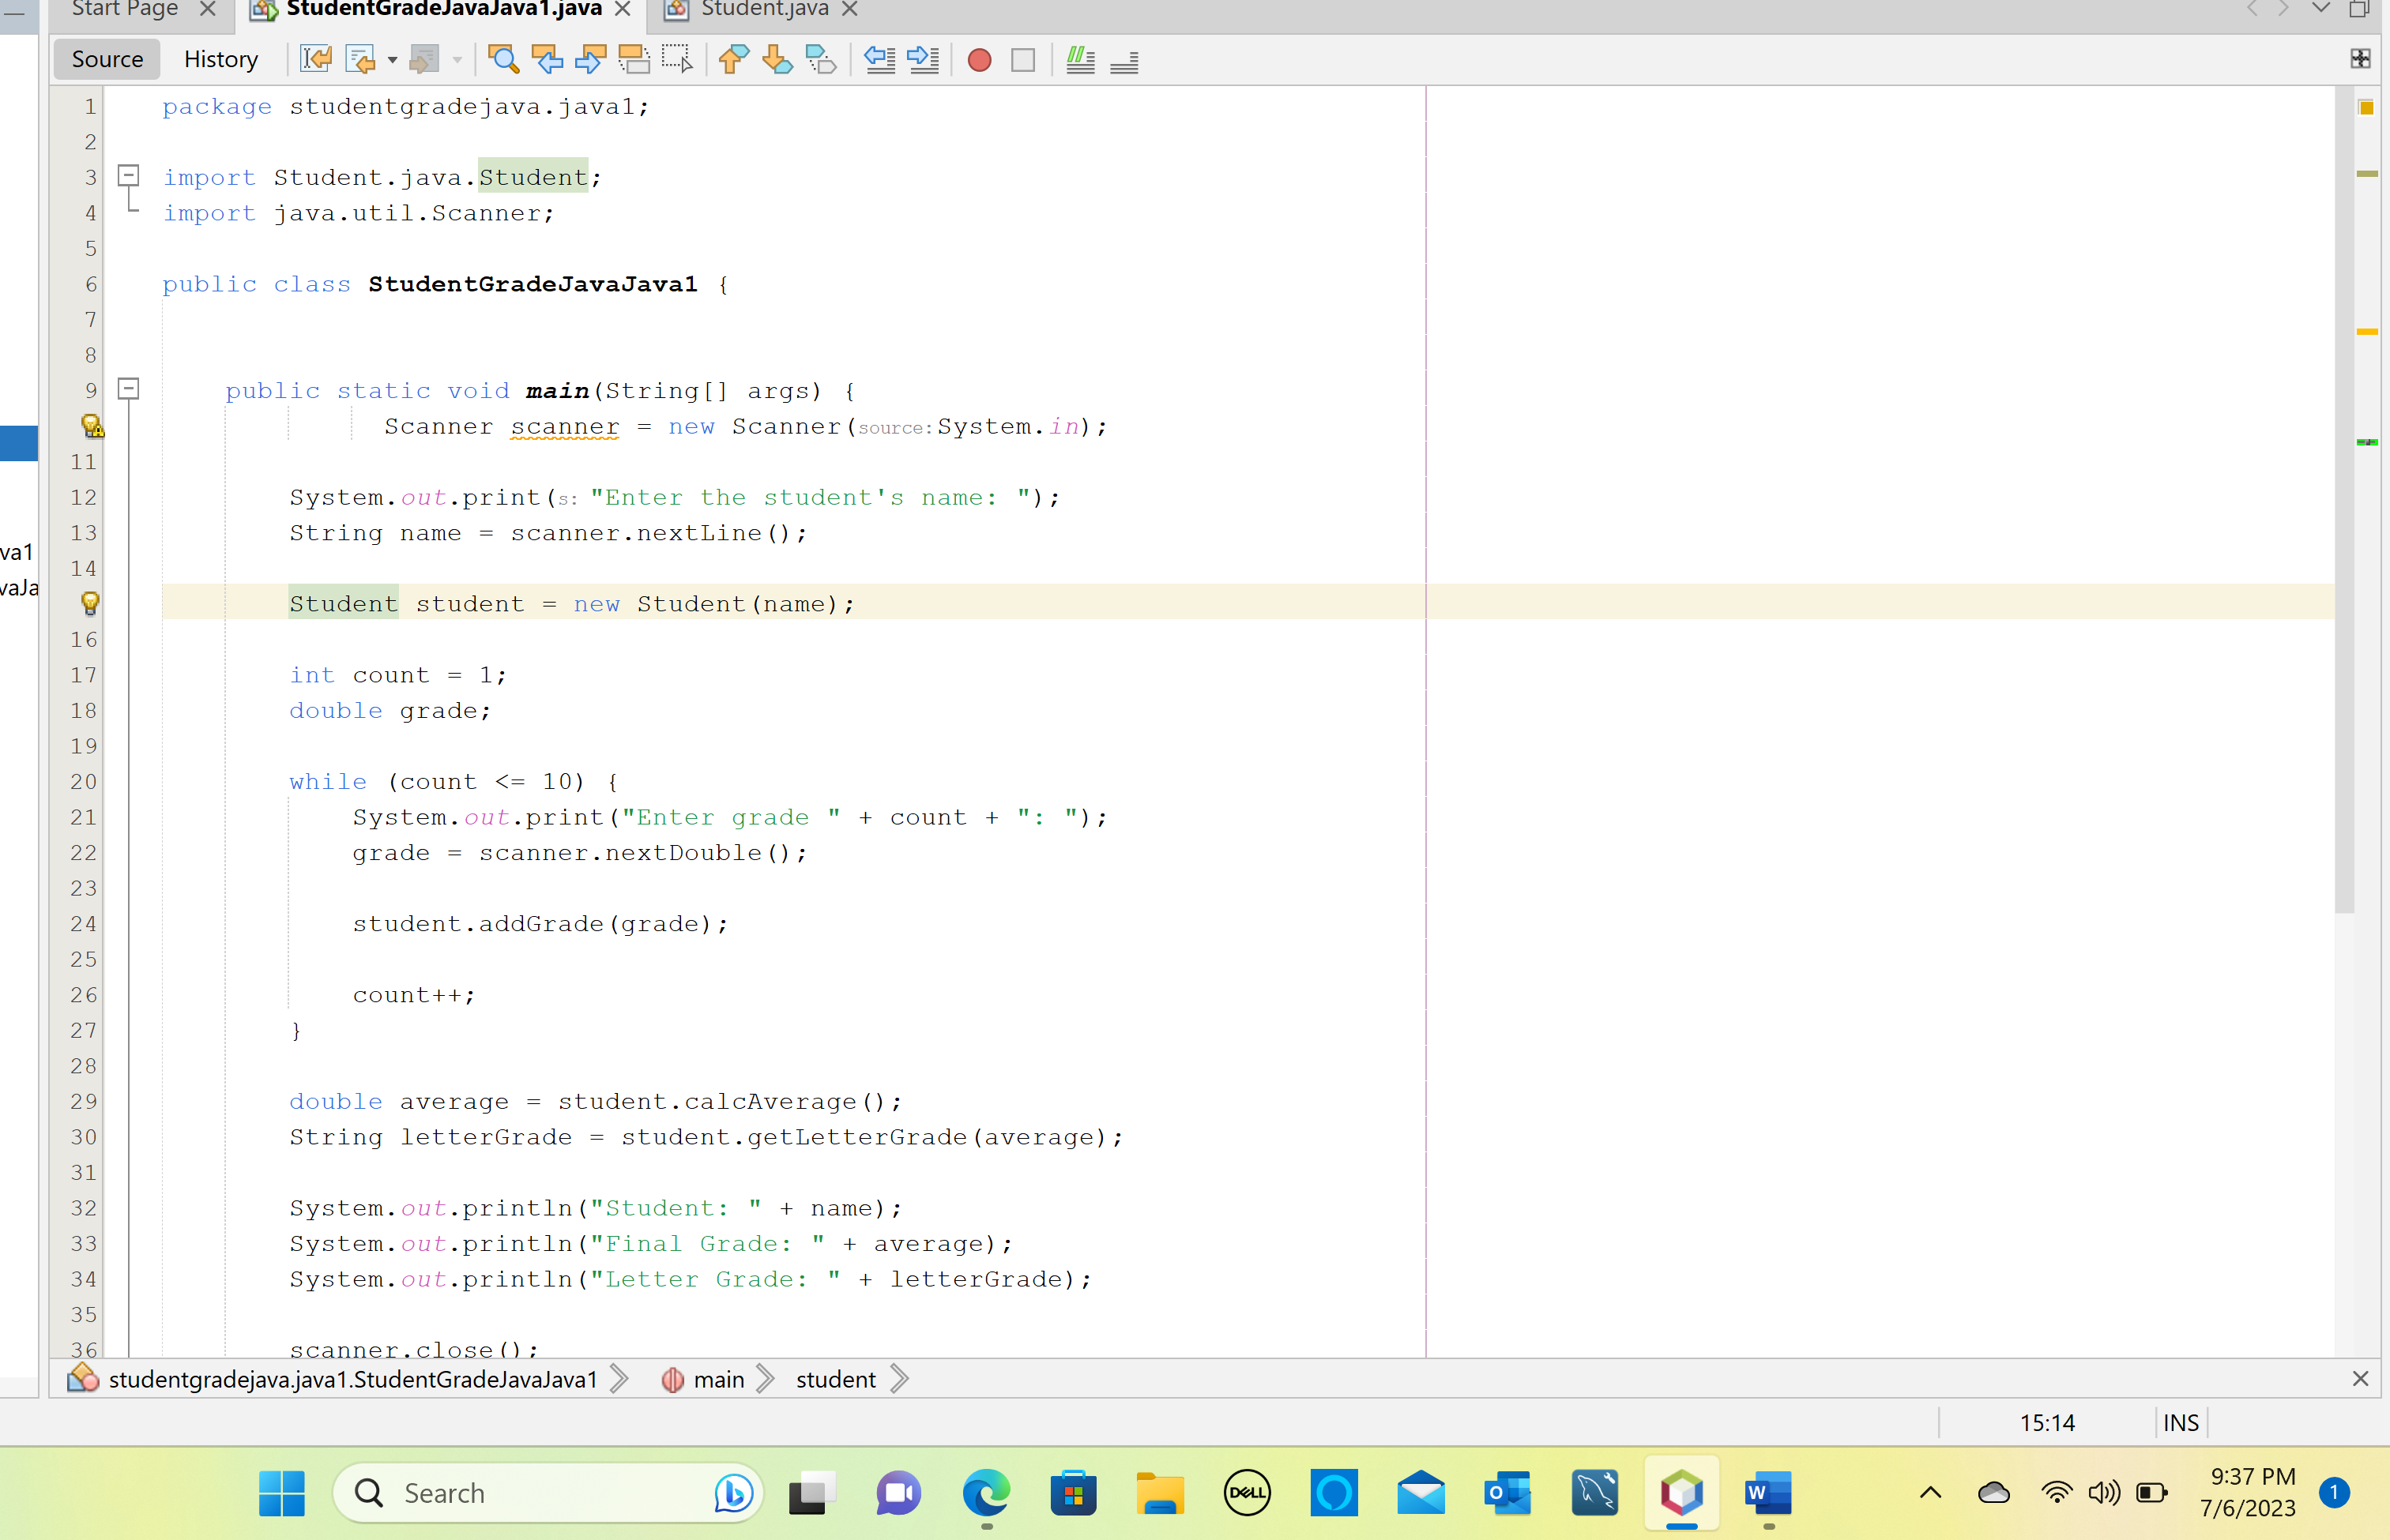Click the Find Selection magnifier icon
2390x1540 pixels.
point(503,59)
